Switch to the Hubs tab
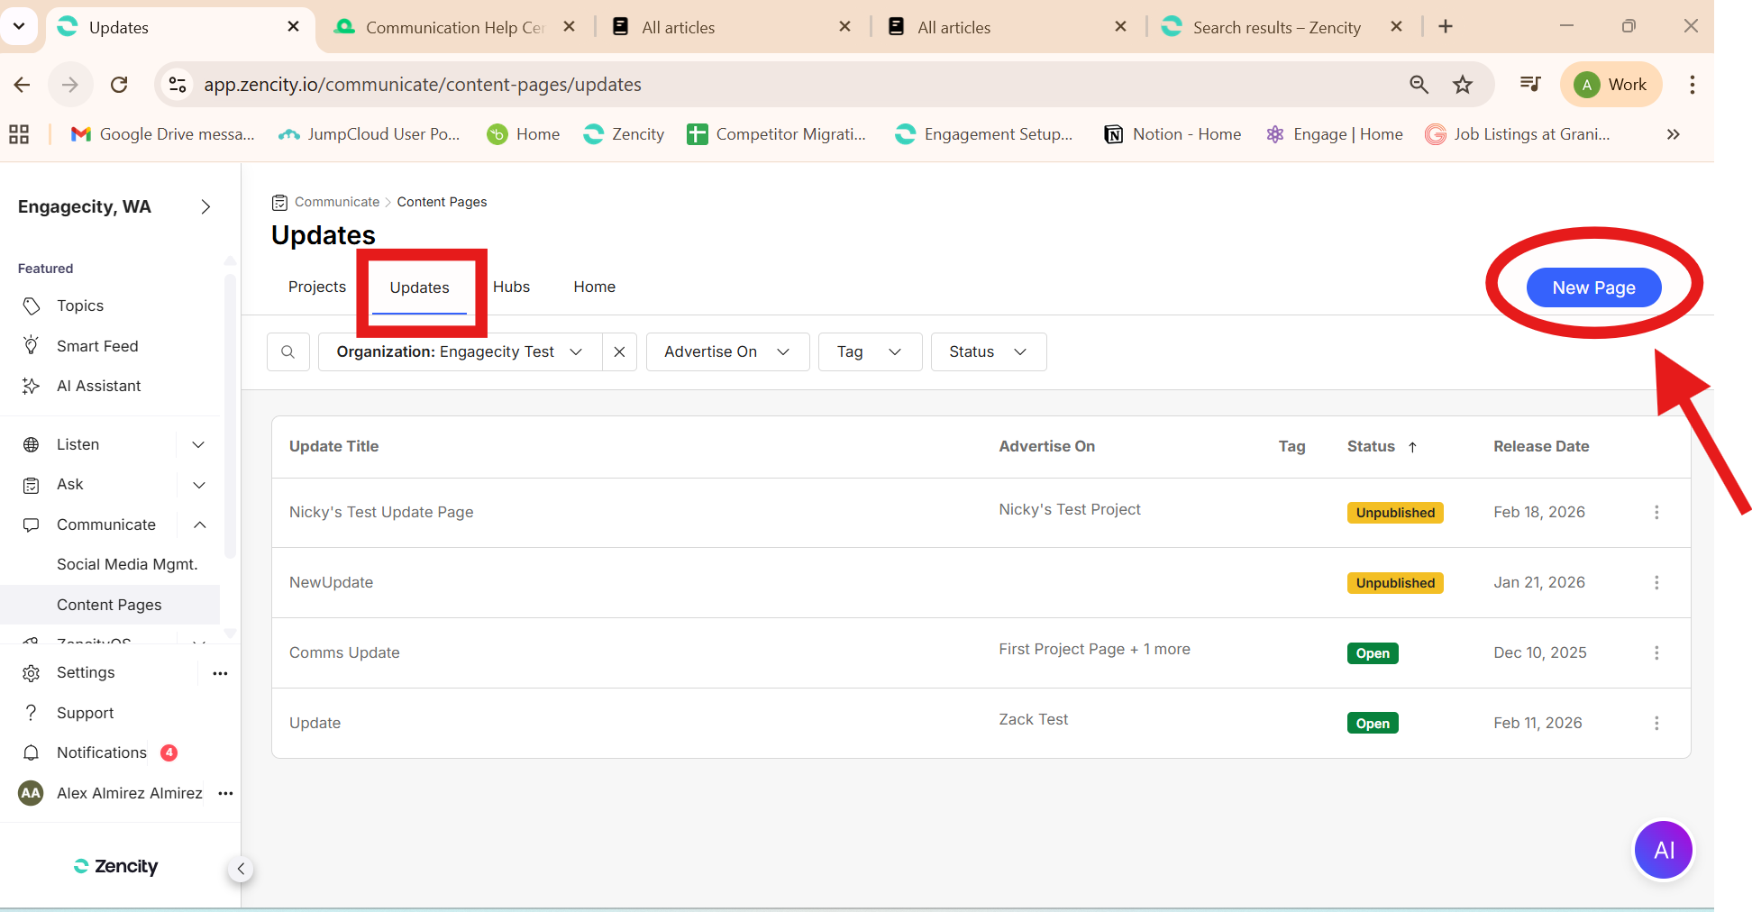The width and height of the screenshot is (1752, 912). [511, 287]
